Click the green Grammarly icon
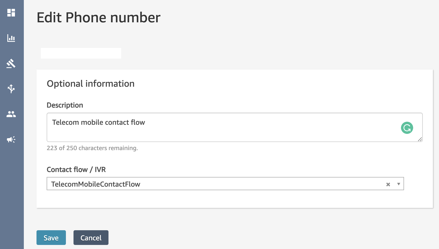 407,128
